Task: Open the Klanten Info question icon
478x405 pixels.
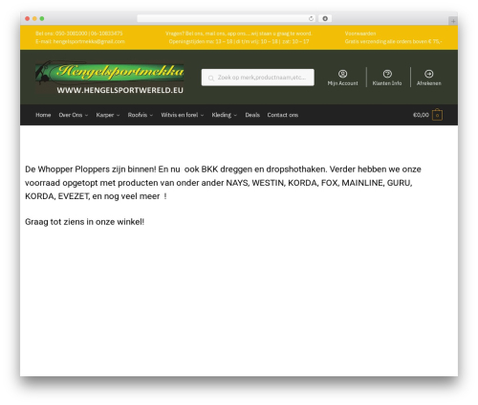Action: coord(387,74)
